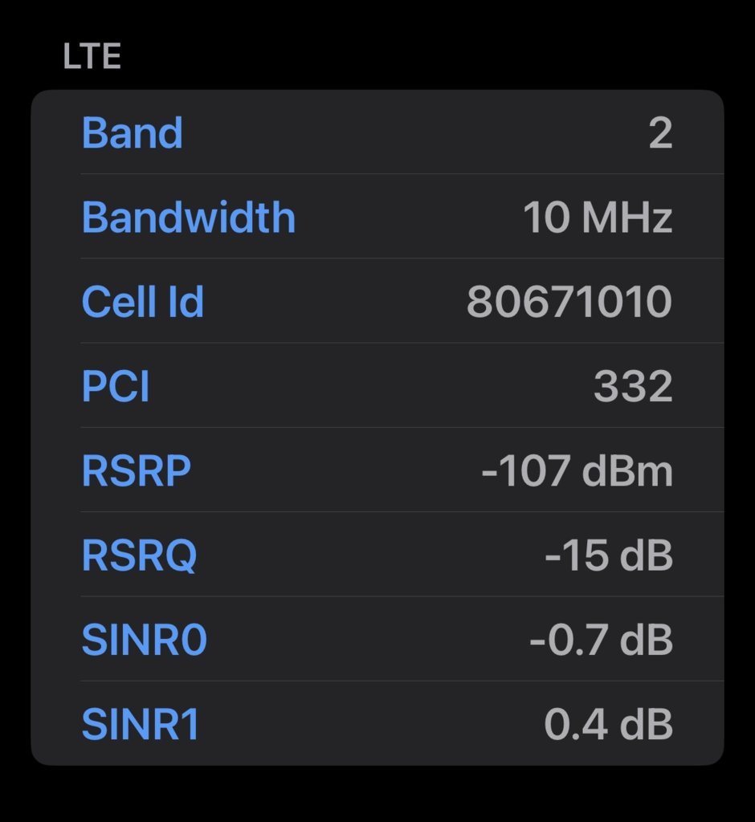This screenshot has height=822, width=755.
Task: Tap the PCI value 332
Action: tap(633, 386)
